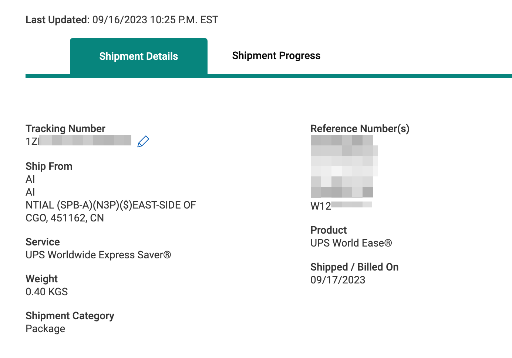This screenshot has height=358, width=512.
Task: Open the Shipment Details tab
Action: [138, 56]
